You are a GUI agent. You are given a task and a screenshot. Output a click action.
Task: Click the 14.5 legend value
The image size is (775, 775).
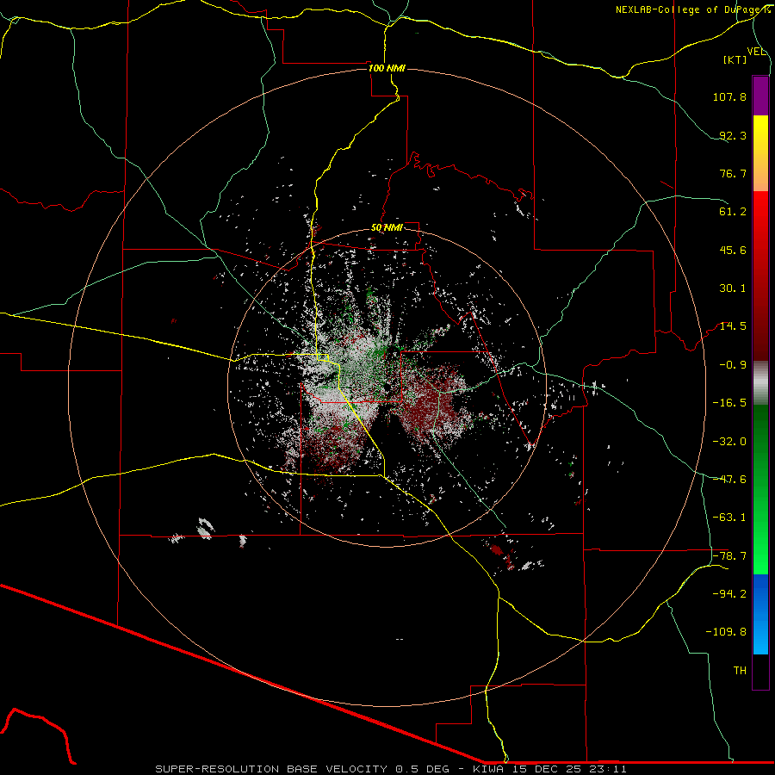[733, 326]
